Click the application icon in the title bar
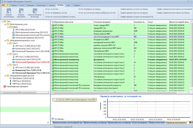This screenshot has height=128, width=193. pos(1,2)
